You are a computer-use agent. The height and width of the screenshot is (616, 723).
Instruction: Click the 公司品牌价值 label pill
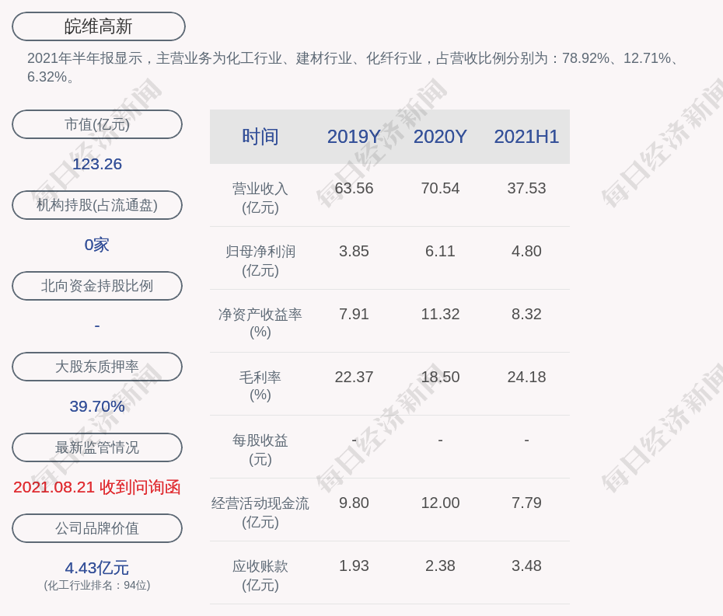coord(97,528)
